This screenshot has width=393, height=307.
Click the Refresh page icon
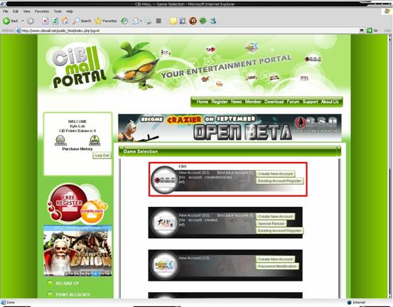click(55, 21)
